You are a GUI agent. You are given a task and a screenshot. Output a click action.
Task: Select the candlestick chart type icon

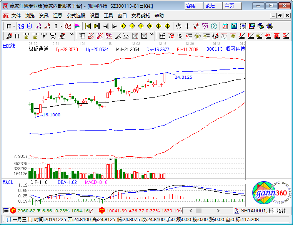click(x=56, y=26)
